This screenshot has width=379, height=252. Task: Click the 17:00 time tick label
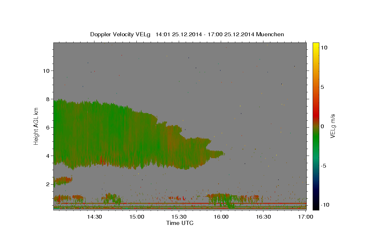pyautogui.click(x=306, y=217)
